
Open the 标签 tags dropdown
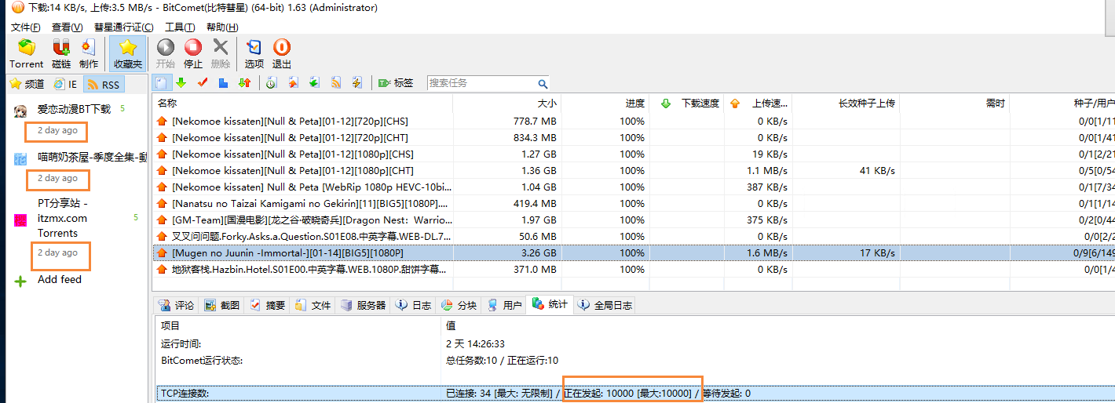[396, 83]
